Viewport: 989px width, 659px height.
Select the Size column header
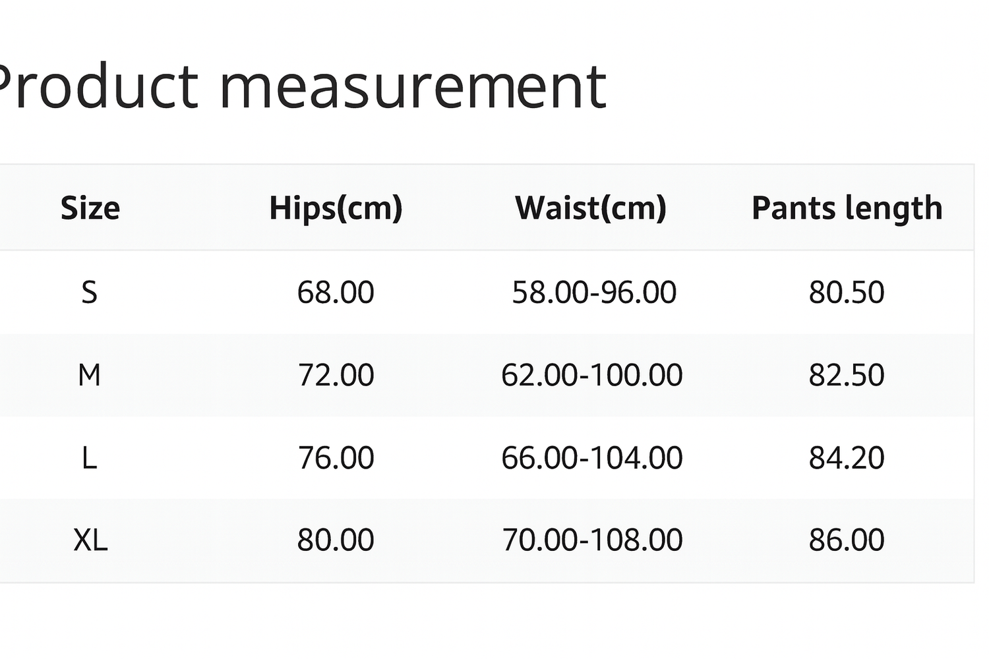90,208
